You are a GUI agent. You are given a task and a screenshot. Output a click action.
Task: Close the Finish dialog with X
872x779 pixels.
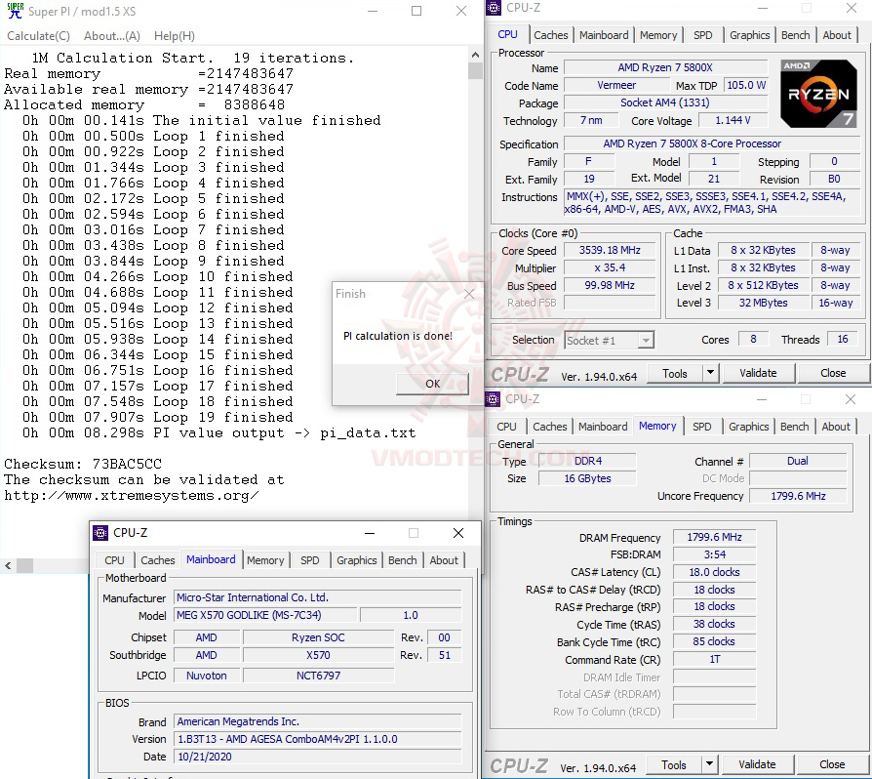click(469, 294)
